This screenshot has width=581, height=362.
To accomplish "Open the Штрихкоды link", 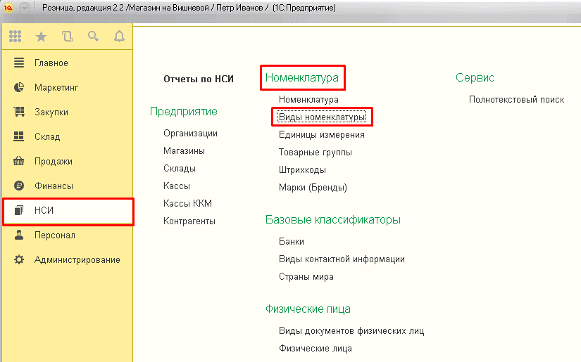I will click(302, 170).
